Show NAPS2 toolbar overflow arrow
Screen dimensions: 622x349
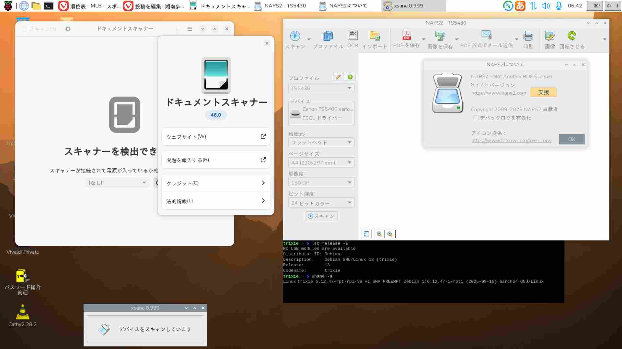point(605,39)
